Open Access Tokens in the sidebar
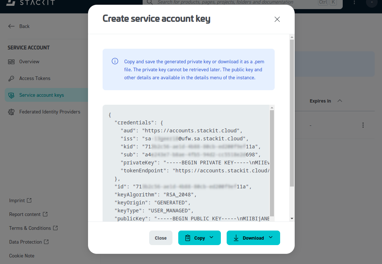Viewport: 382px width, 264px height. point(35,79)
